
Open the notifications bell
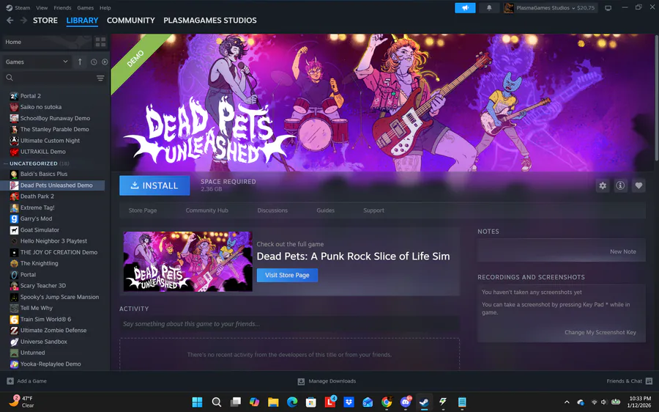pyautogui.click(x=489, y=7)
